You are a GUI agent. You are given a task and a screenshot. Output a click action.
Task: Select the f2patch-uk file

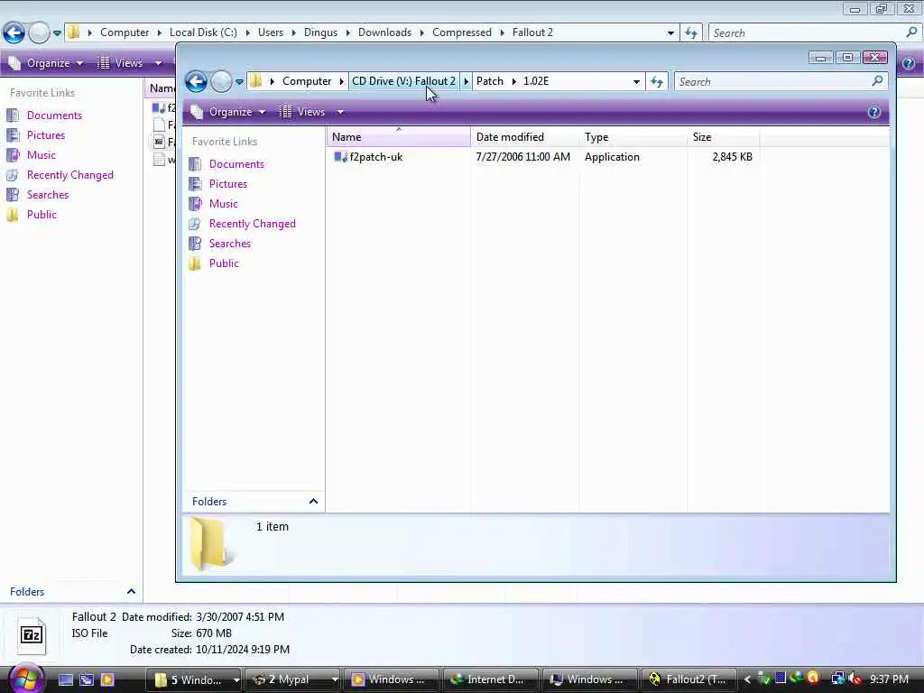376,157
